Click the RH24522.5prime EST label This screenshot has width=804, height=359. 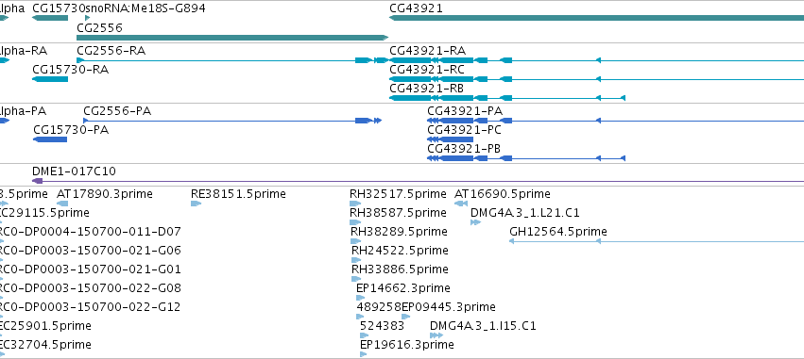coord(400,250)
